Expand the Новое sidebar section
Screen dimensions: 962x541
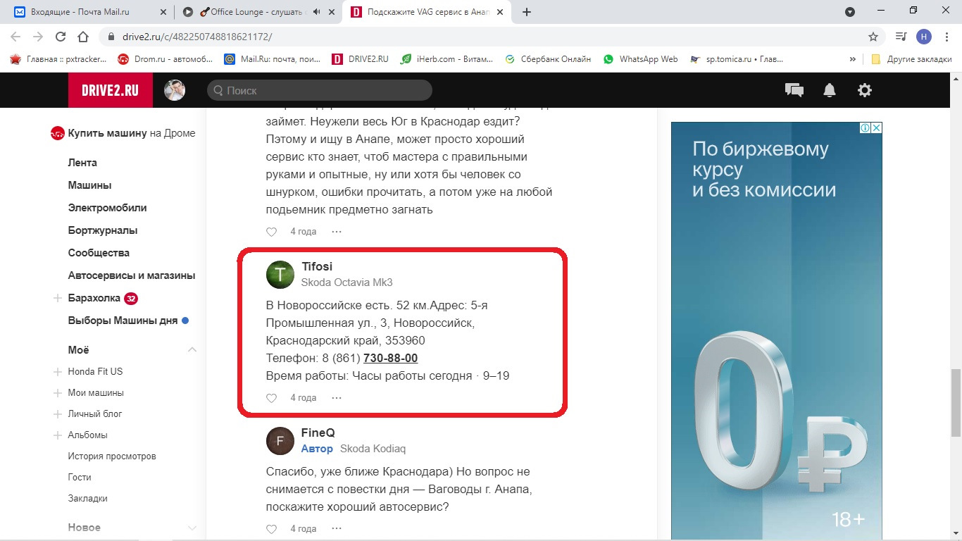click(x=192, y=528)
